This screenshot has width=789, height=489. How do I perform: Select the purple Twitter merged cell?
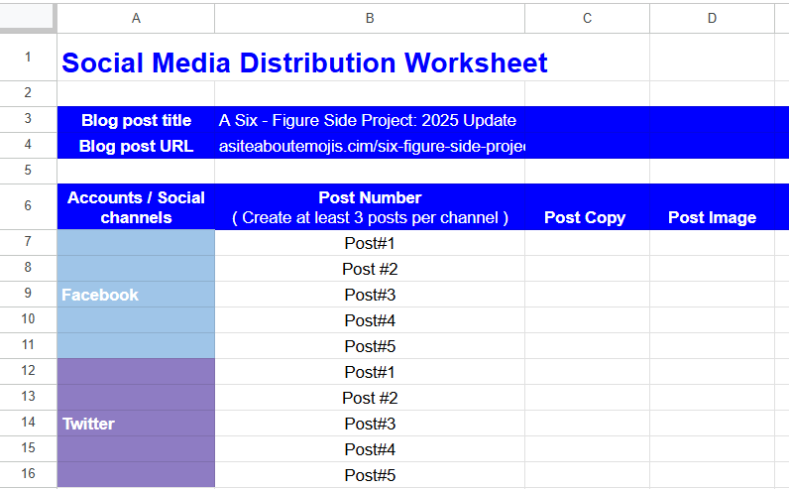136,424
